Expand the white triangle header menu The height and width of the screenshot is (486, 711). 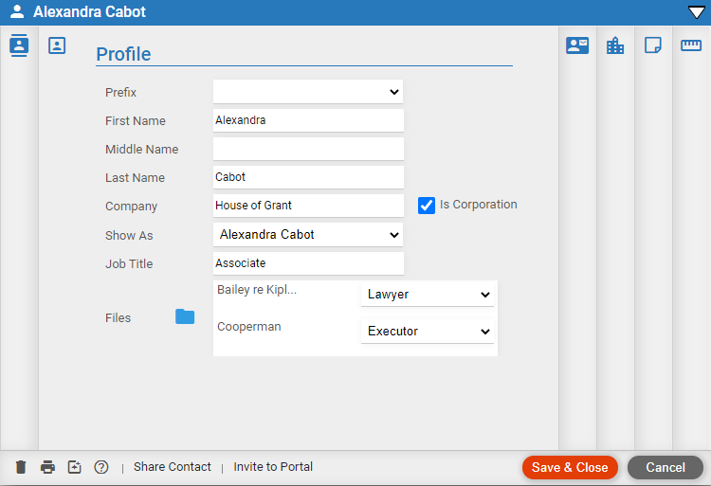[697, 12]
